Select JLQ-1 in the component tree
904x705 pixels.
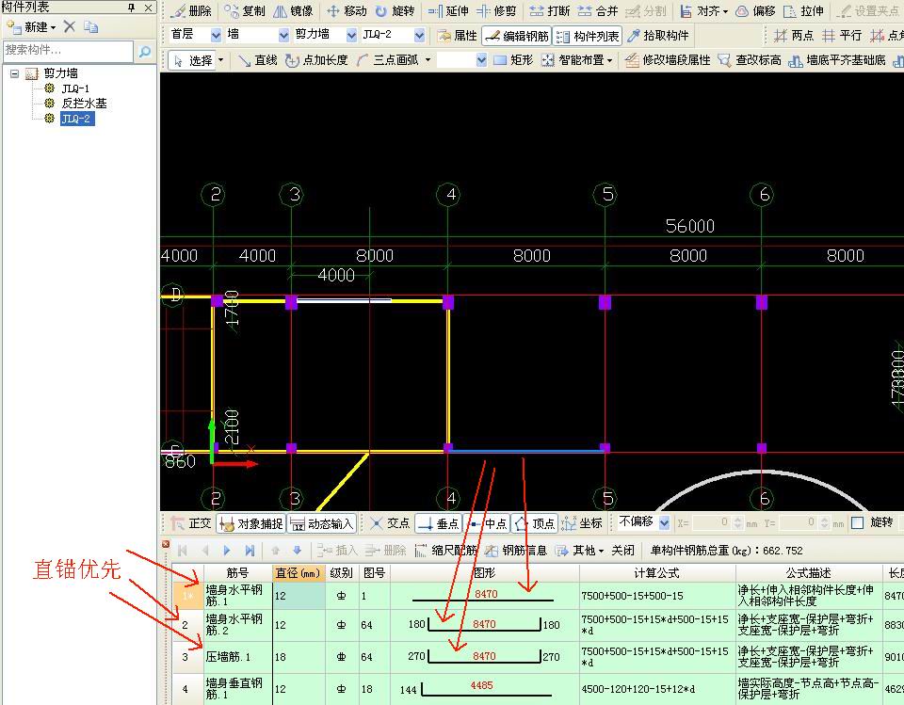pos(75,88)
